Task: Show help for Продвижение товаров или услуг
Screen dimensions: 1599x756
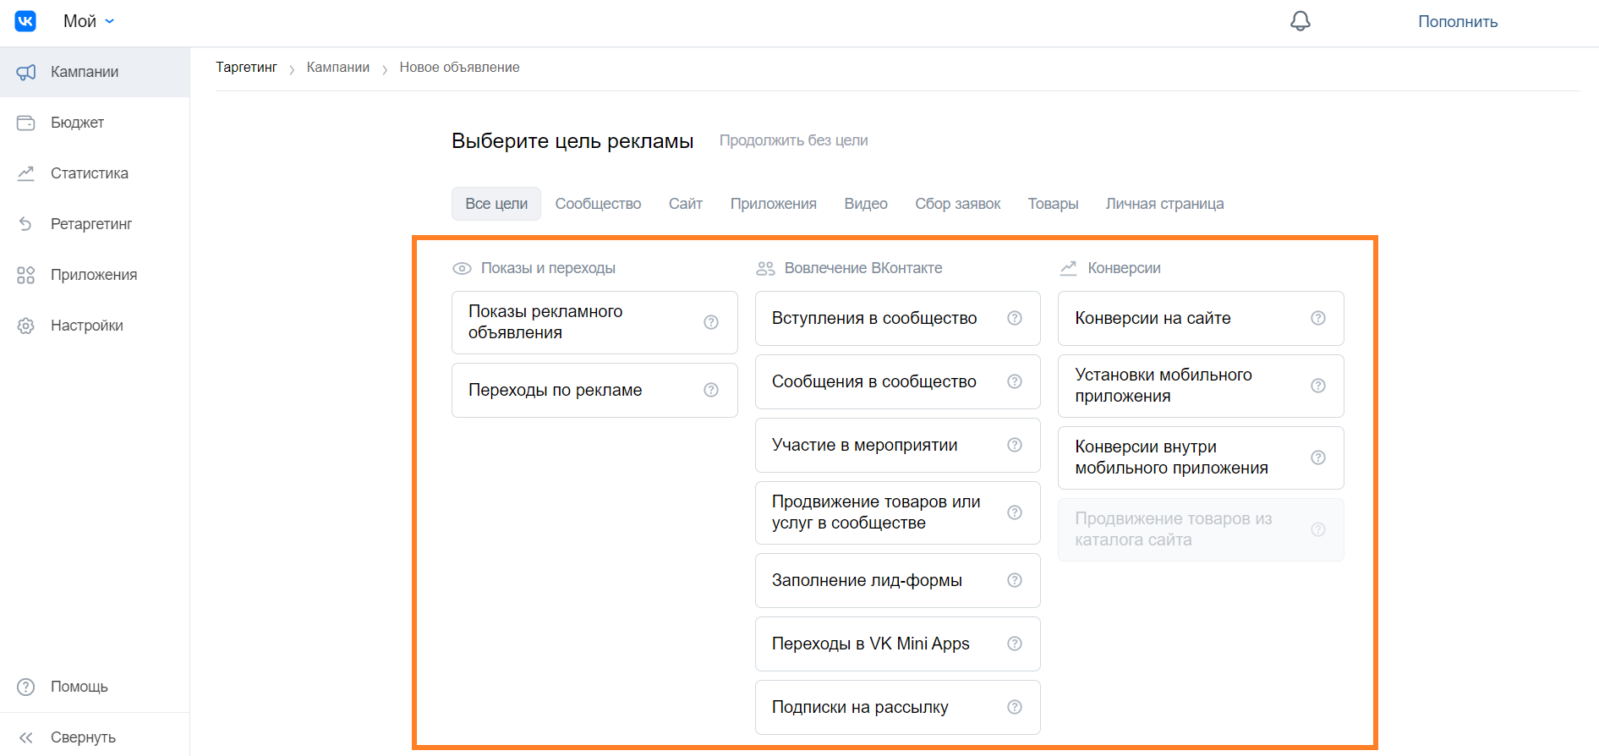Action: coord(1015,512)
